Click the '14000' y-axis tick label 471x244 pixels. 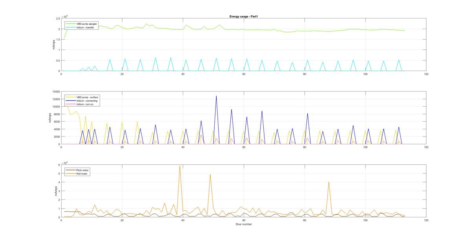55,92
